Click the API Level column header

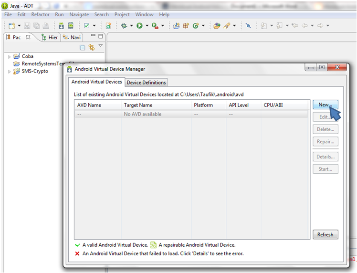click(x=243, y=105)
